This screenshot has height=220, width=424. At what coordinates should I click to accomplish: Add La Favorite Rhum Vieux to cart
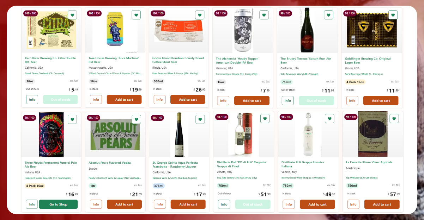click(x=382, y=204)
